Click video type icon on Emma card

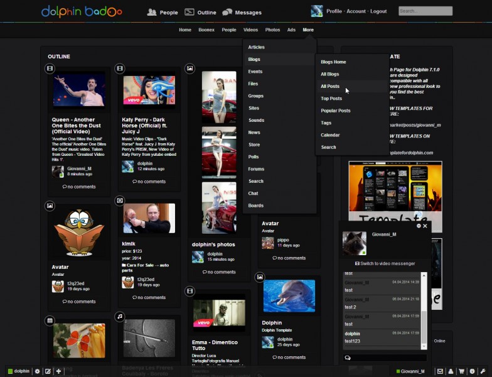pos(190,291)
